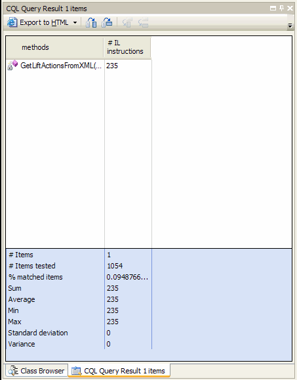Click the 235 IL instructions cell
Image resolution: width=297 pixels, height=380 pixels.
[x=112, y=66]
